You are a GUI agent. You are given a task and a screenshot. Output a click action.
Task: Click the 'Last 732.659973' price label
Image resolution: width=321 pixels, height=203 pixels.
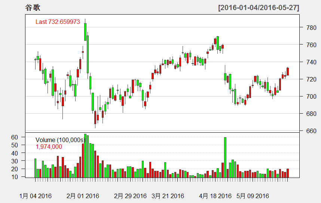click(x=58, y=22)
